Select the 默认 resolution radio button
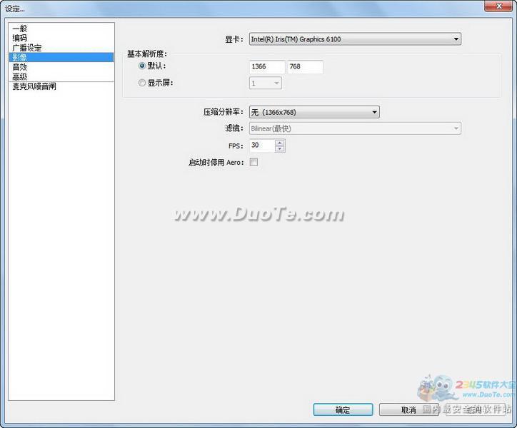 [142, 66]
